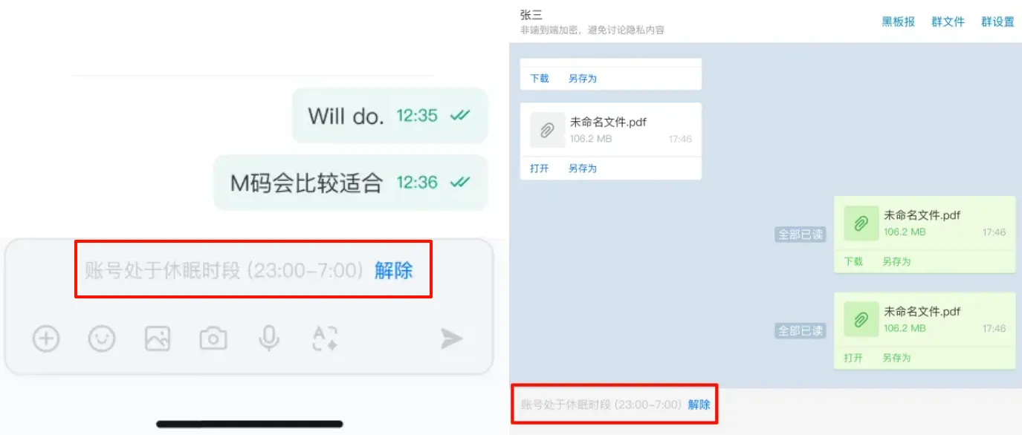Click 打开 under gray PDF card
The width and height of the screenshot is (1022, 435).
[x=540, y=169]
